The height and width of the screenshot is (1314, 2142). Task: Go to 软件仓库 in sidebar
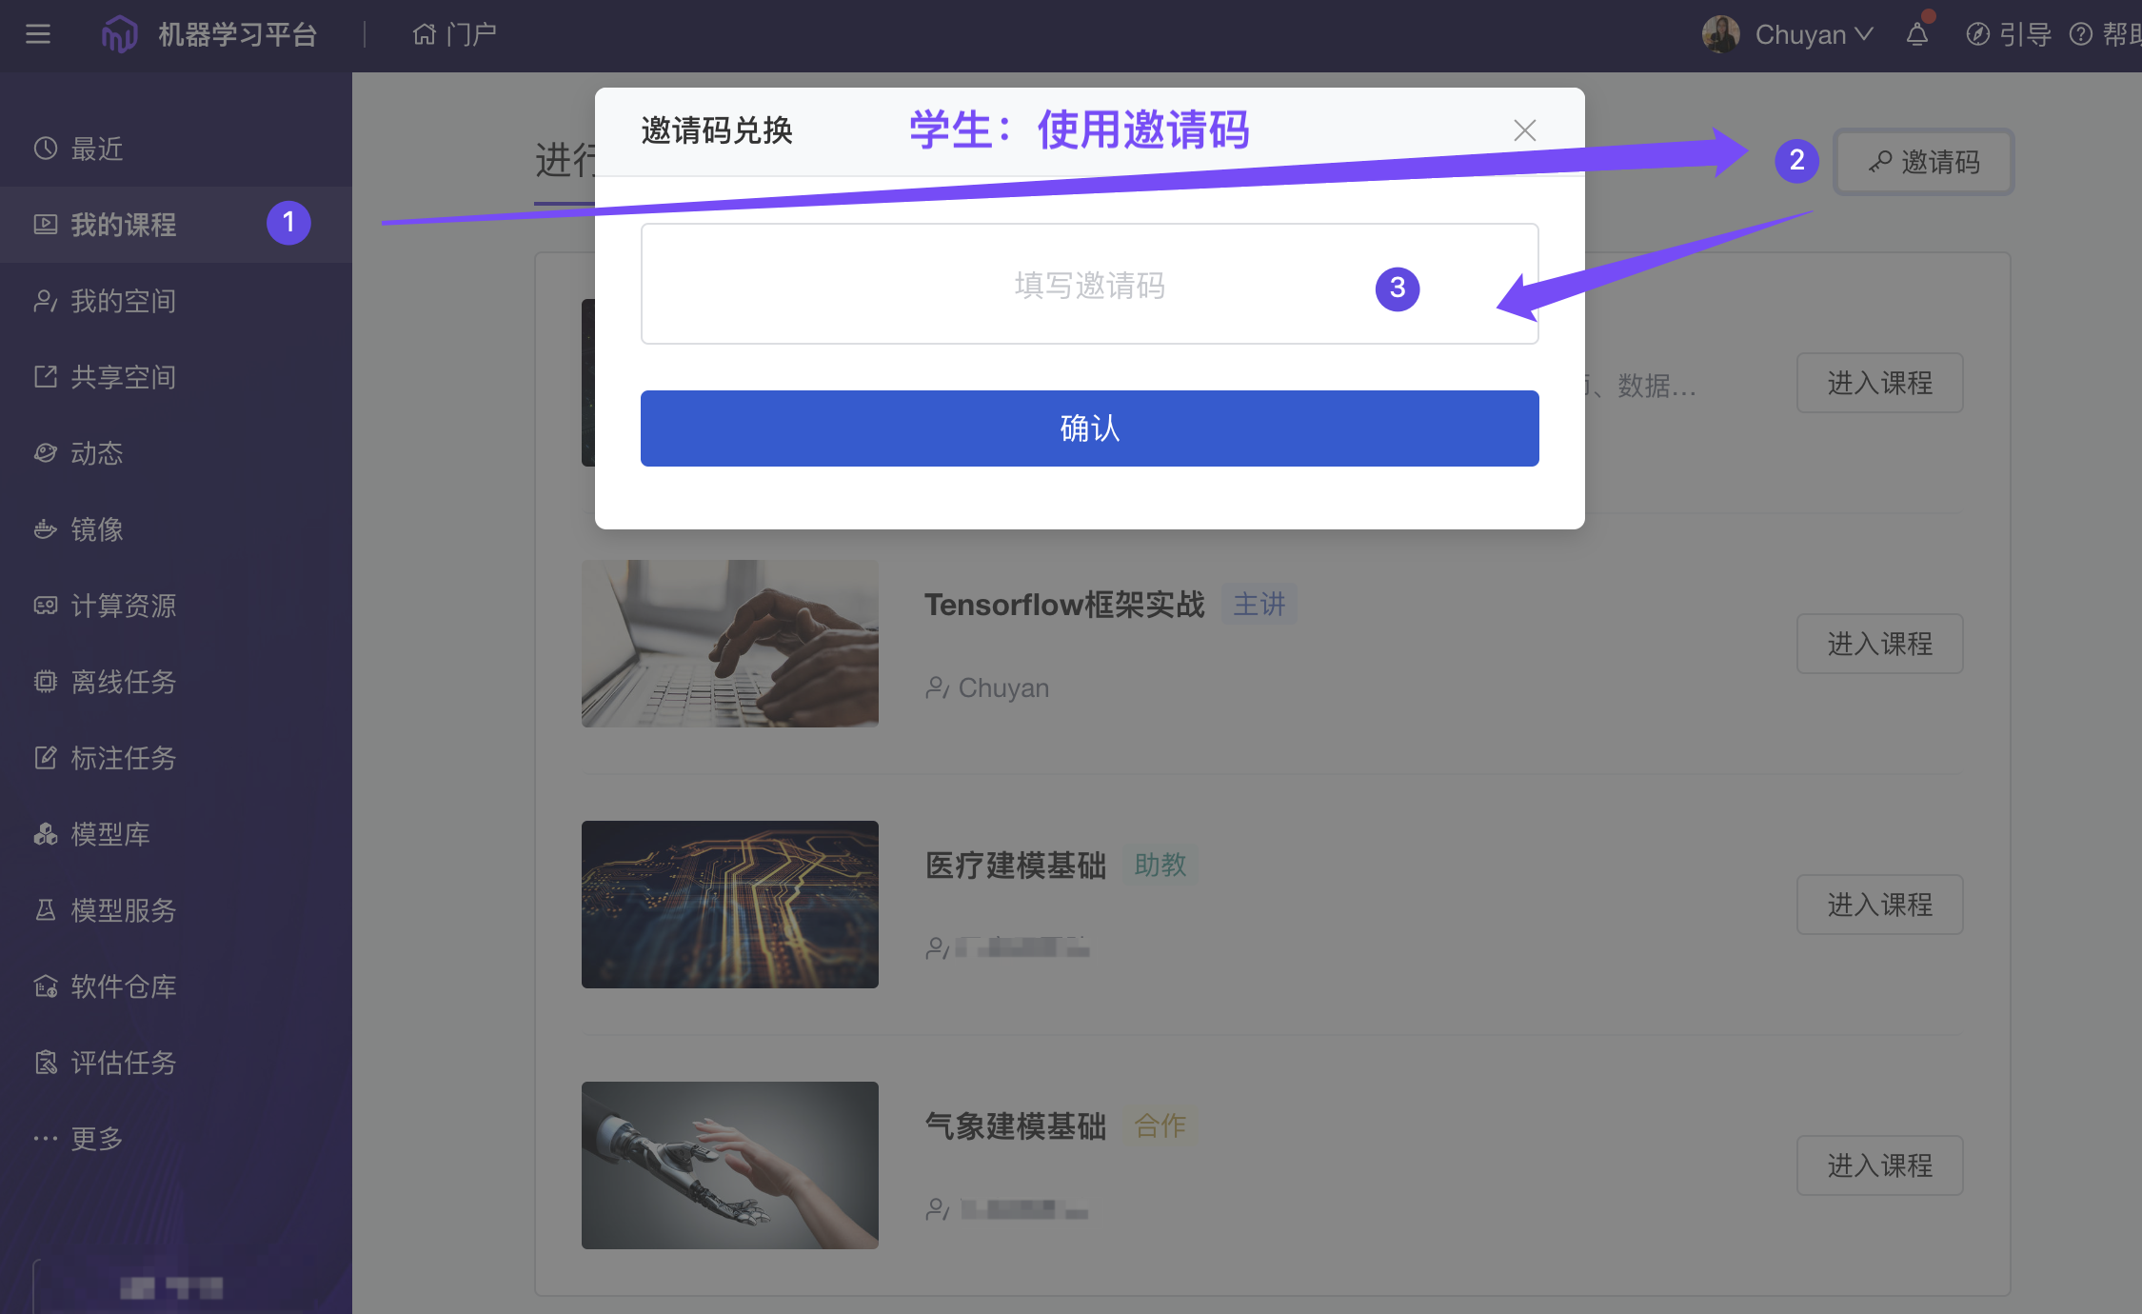tap(122, 986)
